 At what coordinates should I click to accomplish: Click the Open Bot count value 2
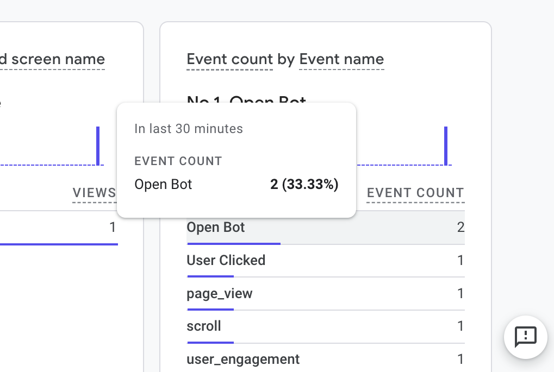click(462, 227)
